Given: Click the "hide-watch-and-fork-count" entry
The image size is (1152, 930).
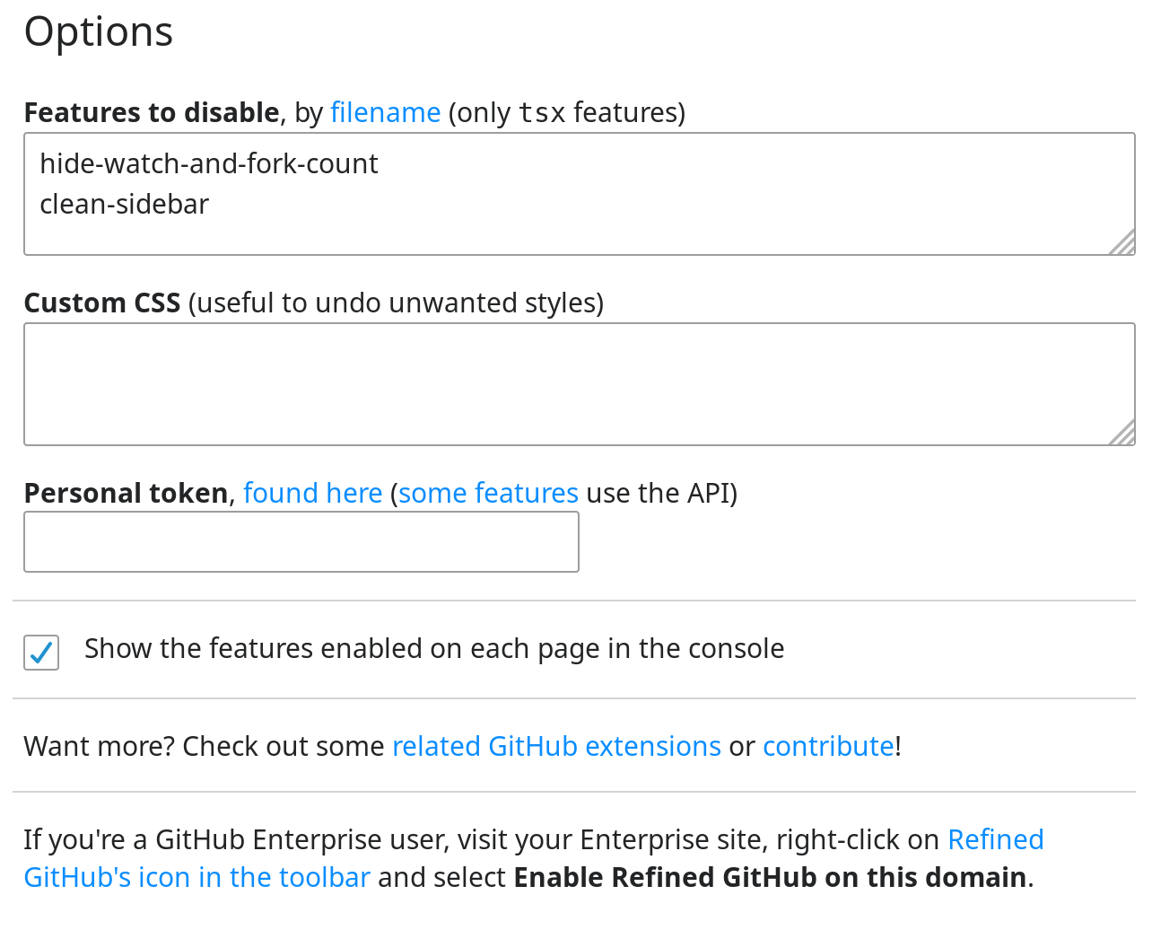Looking at the screenshot, I should [208, 163].
